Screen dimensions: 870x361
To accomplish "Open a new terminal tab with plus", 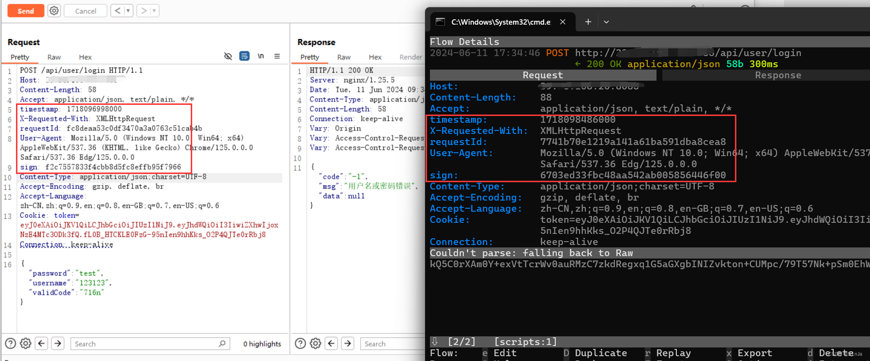I will [x=588, y=22].
